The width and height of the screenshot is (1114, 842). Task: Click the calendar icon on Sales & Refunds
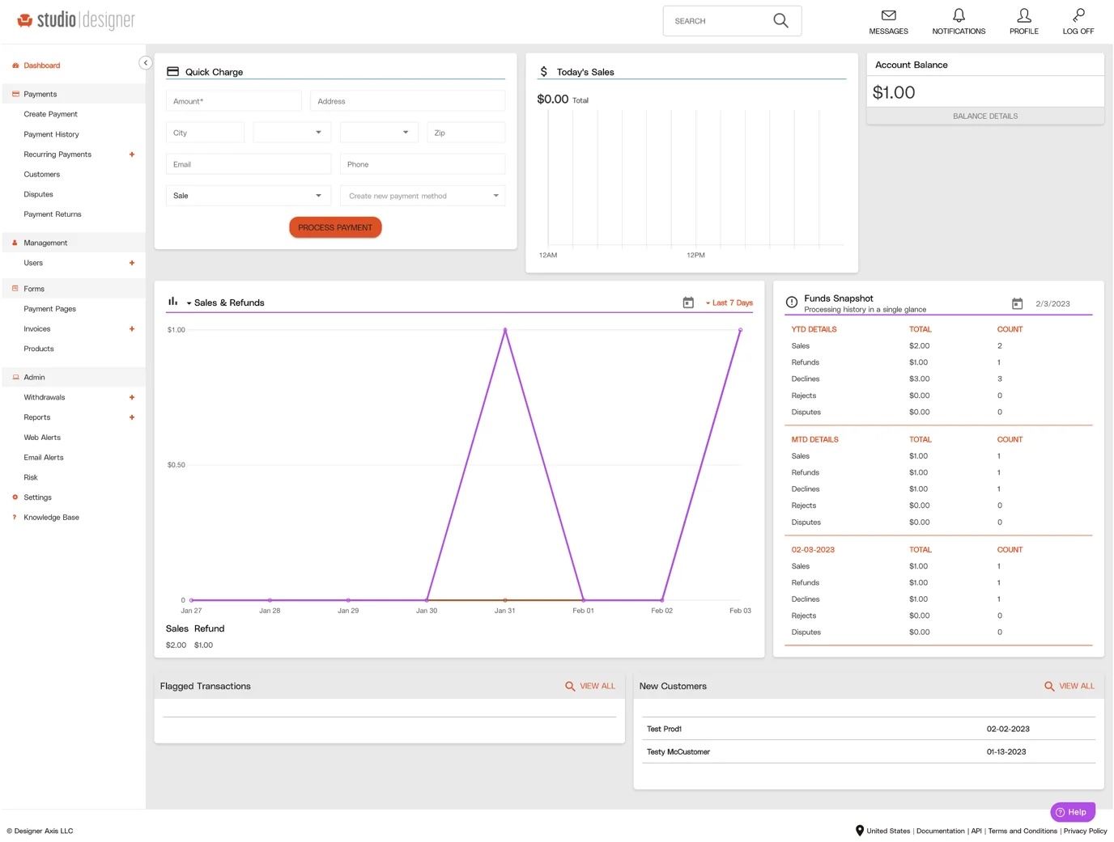pos(688,302)
